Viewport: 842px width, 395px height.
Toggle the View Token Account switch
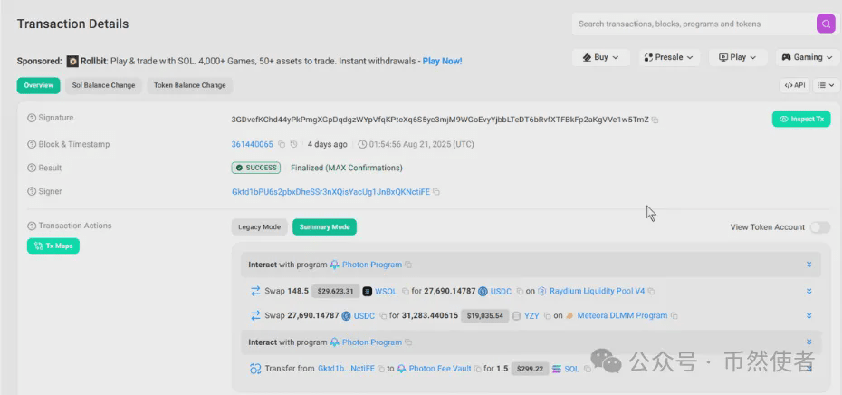click(820, 227)
